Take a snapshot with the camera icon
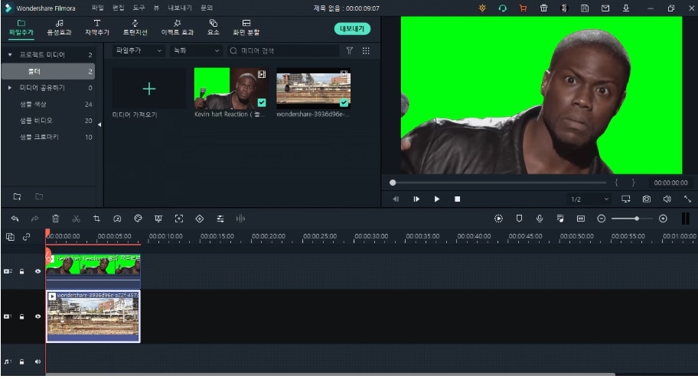 (647, 199)
